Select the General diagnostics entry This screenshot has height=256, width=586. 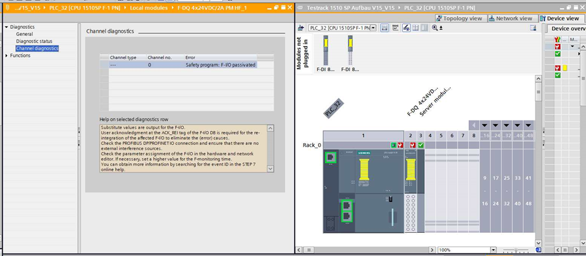[x=25, y=35]
